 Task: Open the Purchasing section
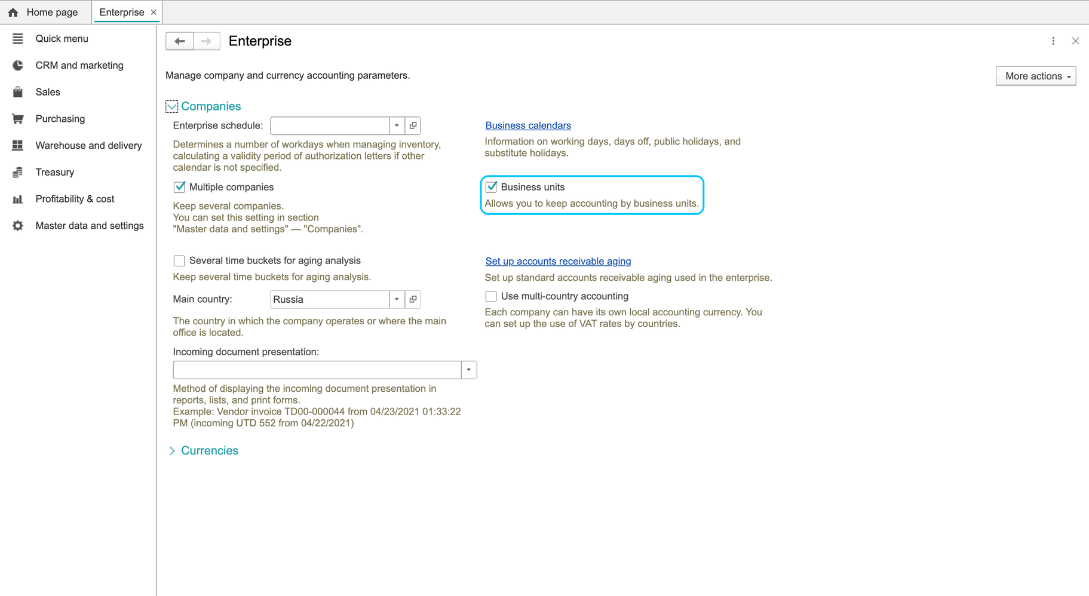point(60,119)
